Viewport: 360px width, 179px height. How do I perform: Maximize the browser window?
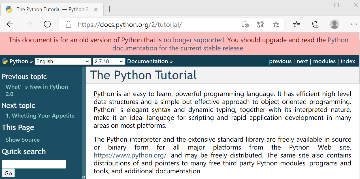coord(336,5)
